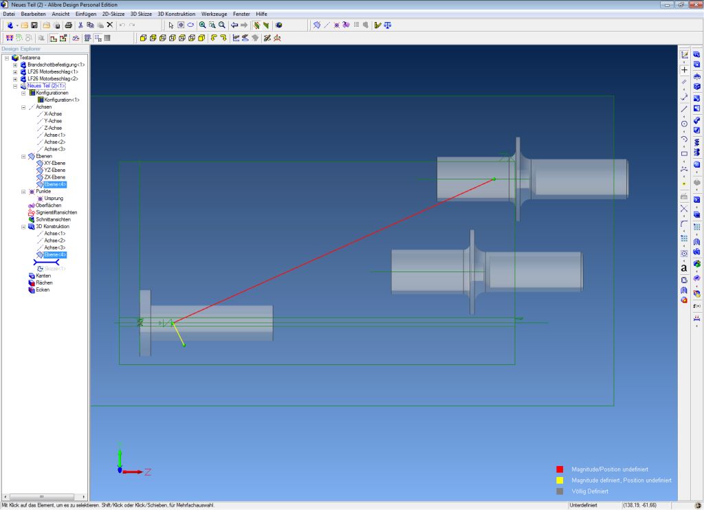Cut selection with the scissors icon
Image resolution: width=704 pixels, height=510 pixels.
[x=80, y=25]
